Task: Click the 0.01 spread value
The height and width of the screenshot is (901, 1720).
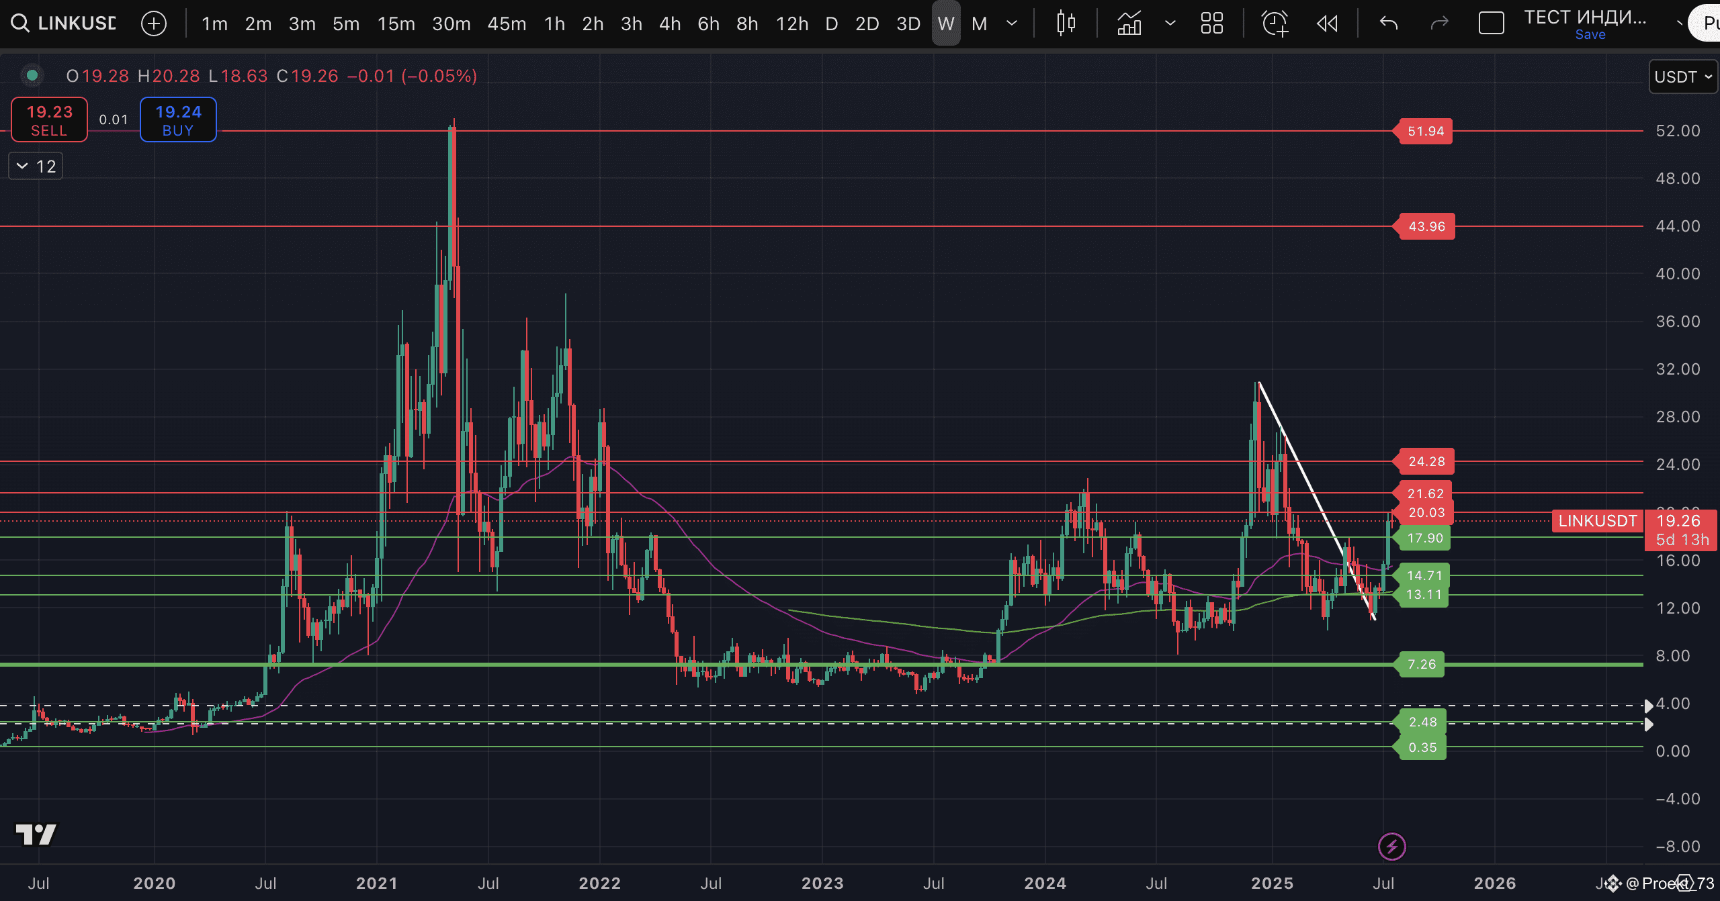Action: (x=113, y=120)
